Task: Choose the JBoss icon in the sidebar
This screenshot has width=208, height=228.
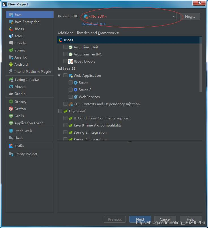Action: [11, 29]
